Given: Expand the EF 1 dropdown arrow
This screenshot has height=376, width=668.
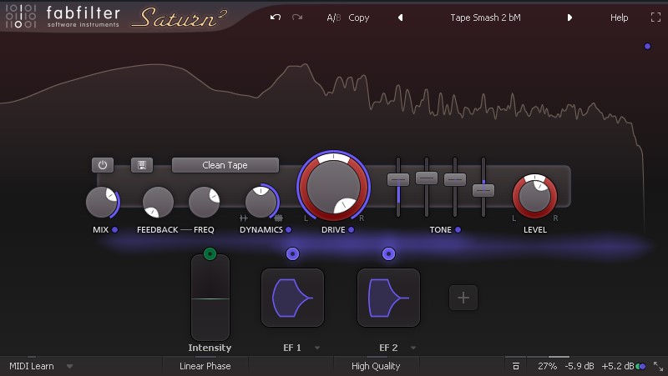Looking at the screenshot, I should [x=317, y=348].
